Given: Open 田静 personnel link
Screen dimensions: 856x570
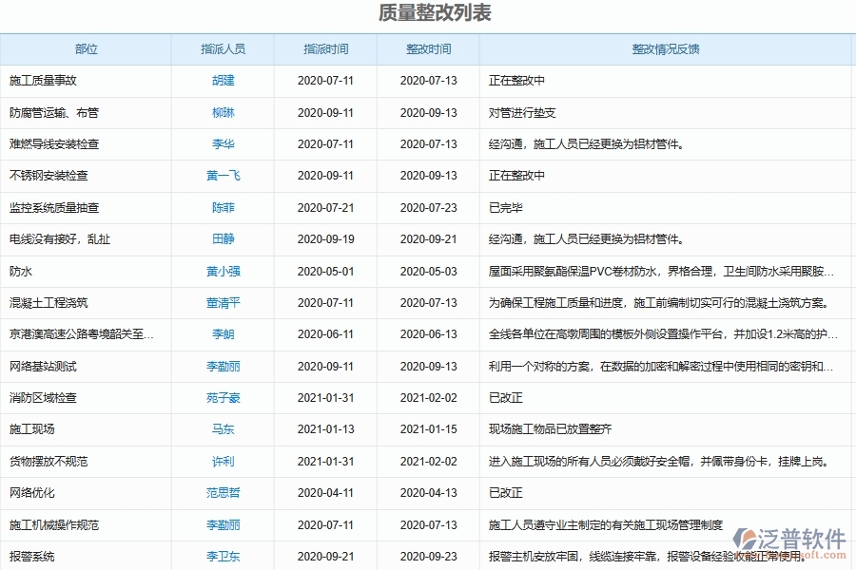Looking at the screenshot, I should pos(222,239).
